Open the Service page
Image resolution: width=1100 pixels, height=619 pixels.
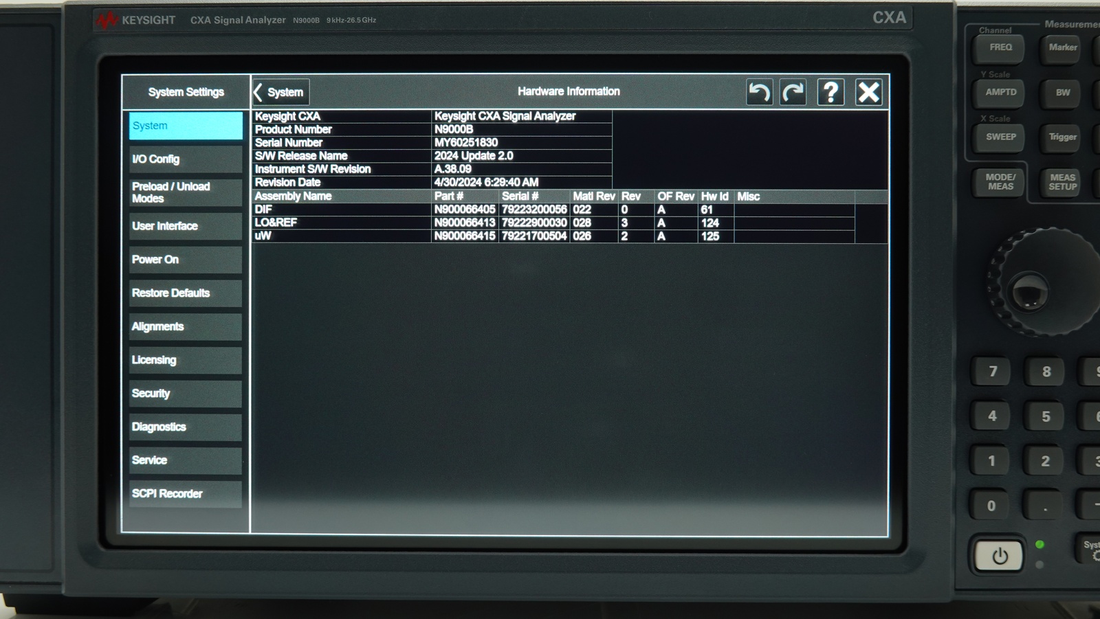pyautogui.click(x=186, y=460)
